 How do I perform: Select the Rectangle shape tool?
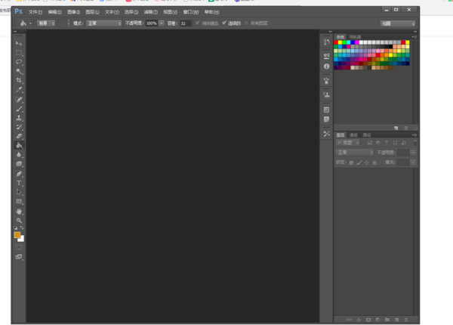tap(19, 202)
